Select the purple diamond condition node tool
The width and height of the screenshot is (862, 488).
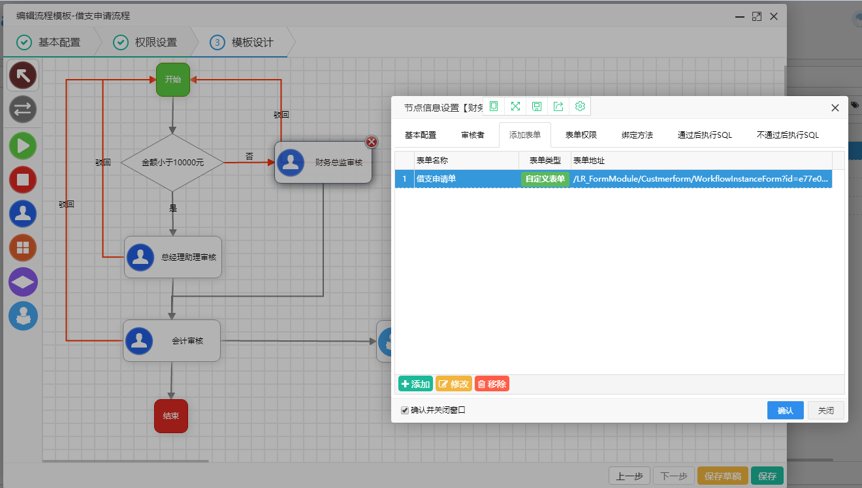[23, 282]
